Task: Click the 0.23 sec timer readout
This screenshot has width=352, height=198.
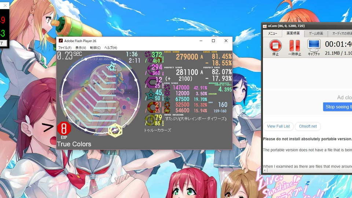Action: point(69,55)
